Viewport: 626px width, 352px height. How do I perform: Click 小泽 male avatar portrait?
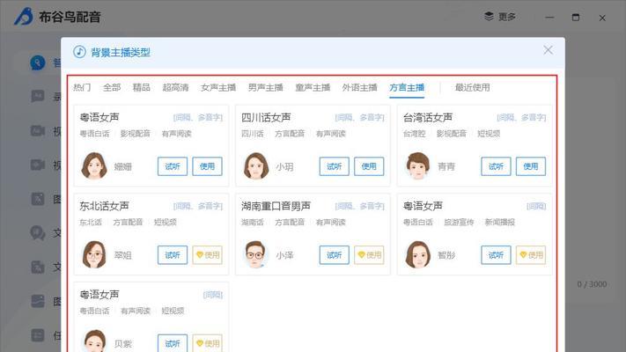pos(256,254)
